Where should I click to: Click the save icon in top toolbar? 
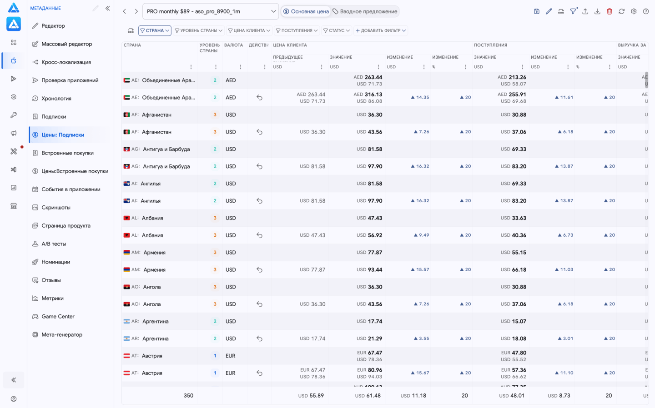pos(537,11)
